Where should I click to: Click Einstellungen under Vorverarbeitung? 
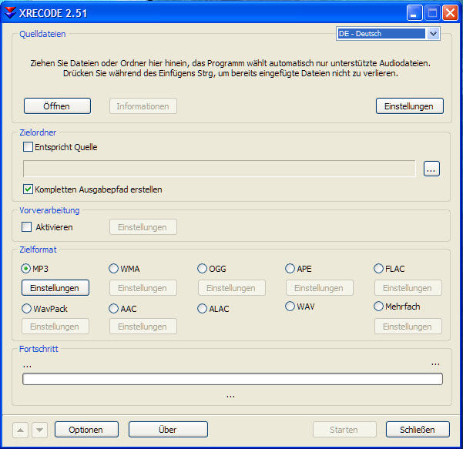[143, 227]
